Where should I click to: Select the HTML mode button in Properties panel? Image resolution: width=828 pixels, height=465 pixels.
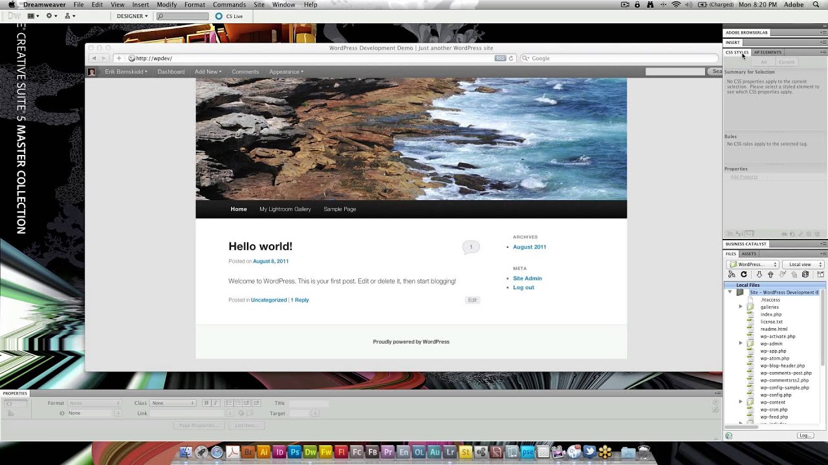pos(16,404)
